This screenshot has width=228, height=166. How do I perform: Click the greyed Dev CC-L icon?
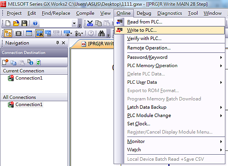56,33
